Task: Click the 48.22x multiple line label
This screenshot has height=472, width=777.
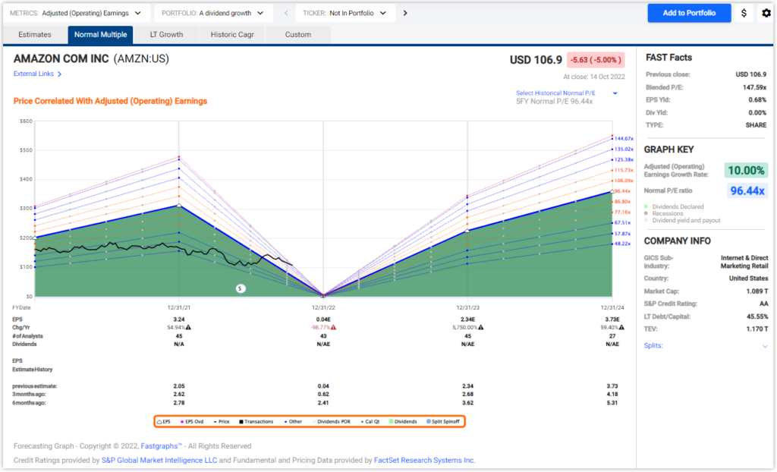Action: [x=622, y=244]
